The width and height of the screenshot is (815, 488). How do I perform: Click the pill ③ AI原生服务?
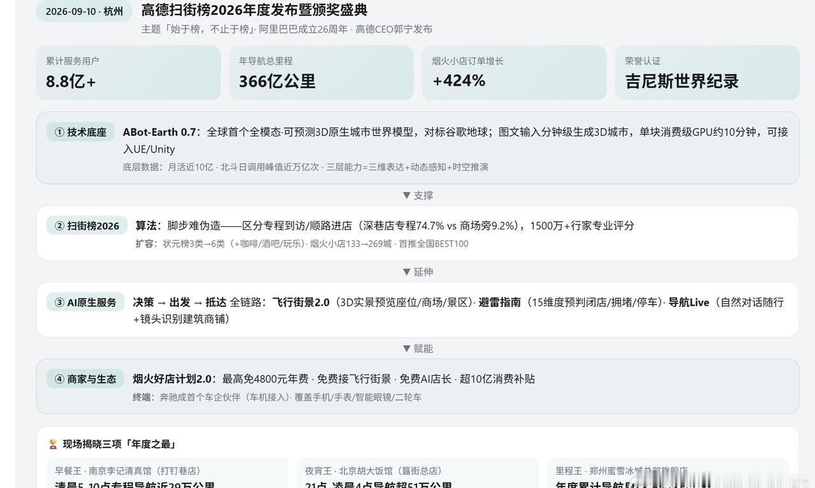85,302
